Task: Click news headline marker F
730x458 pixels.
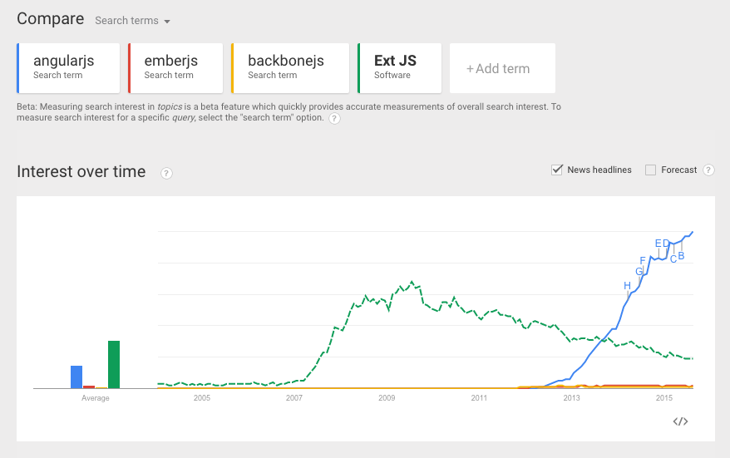Action: click(643, 261)
